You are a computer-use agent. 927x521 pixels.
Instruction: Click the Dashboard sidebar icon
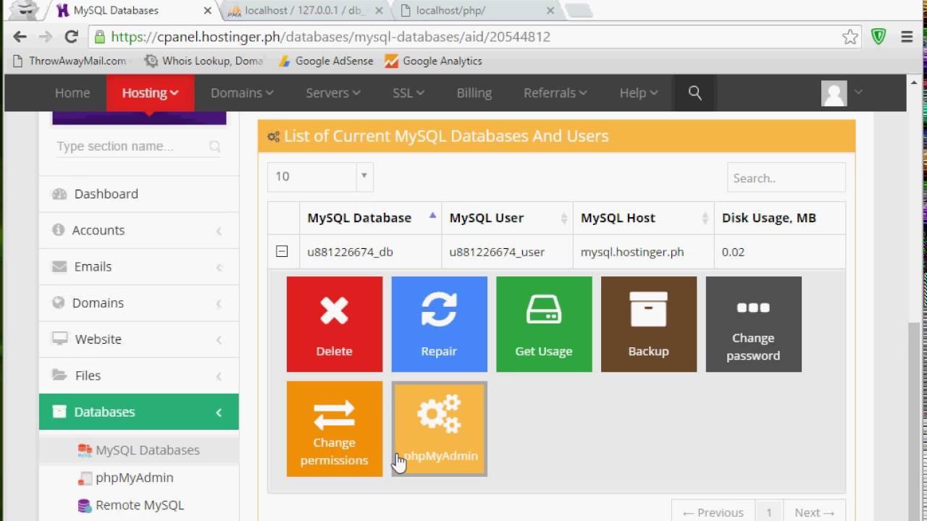coord(59,194)
